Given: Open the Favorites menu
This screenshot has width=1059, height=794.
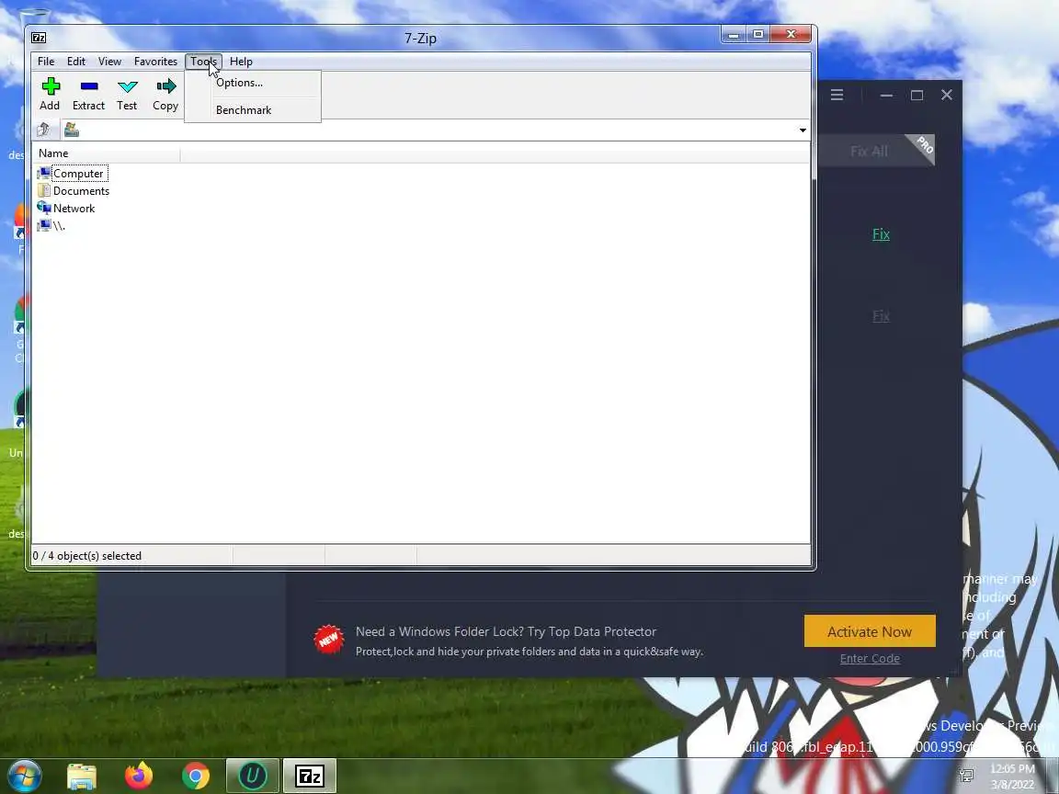Looking at the screenshot, I should pyautogui.click(x=155, y=62).
